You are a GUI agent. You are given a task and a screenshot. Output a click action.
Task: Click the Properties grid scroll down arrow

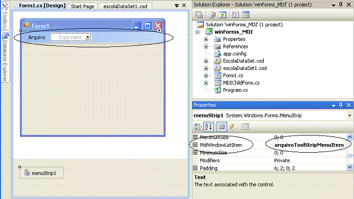point(349,167)
